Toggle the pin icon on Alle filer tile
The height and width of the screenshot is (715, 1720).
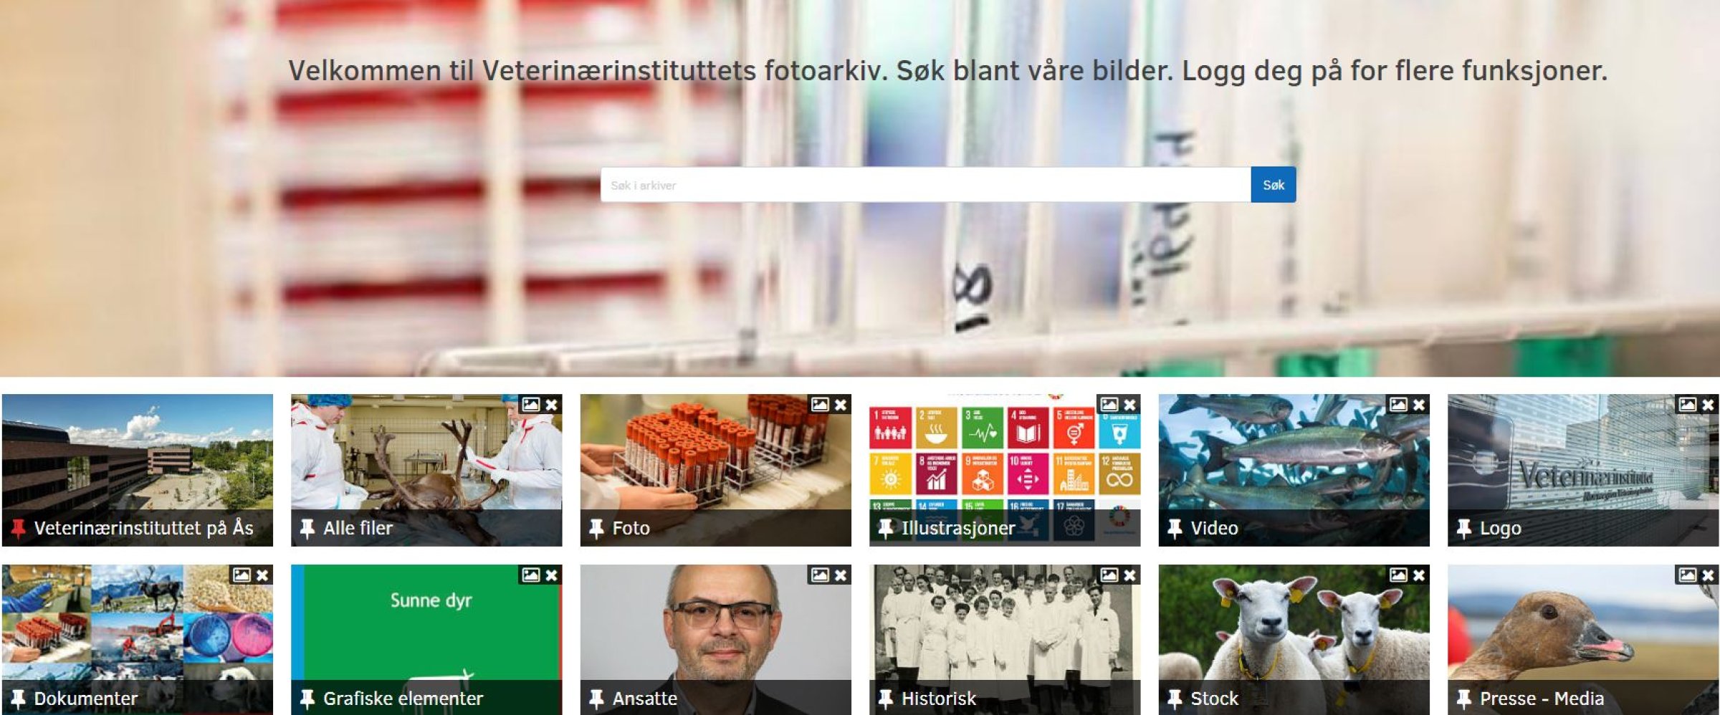pyautogui.click(x=307, y=529)
